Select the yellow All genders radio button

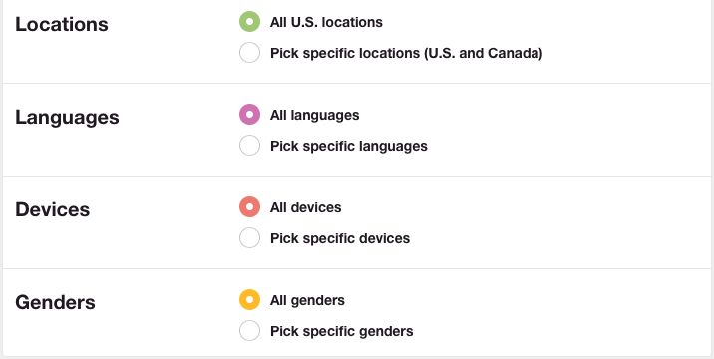coord(249,300)
